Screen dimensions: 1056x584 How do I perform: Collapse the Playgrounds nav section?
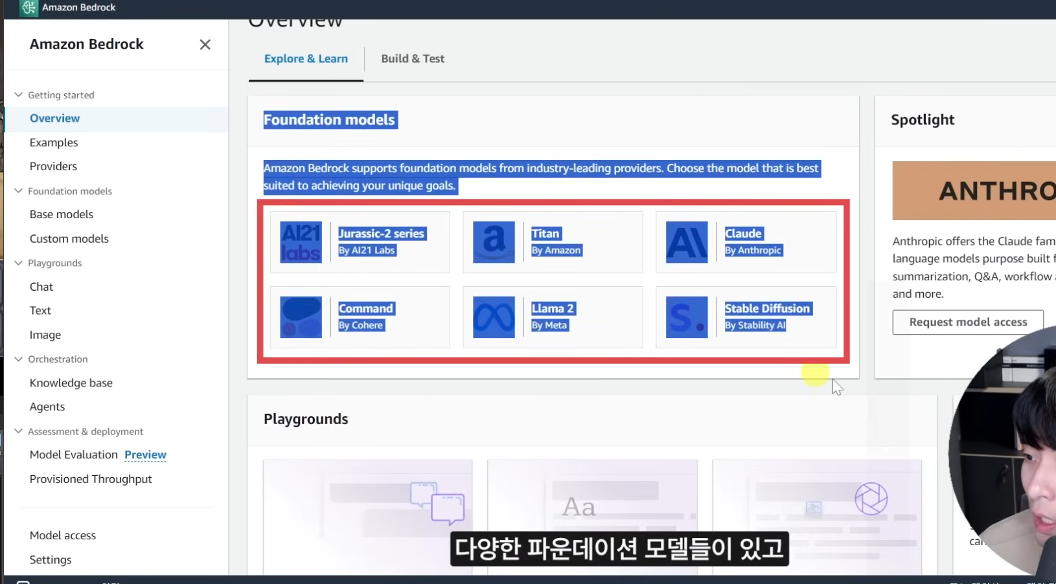18,263
